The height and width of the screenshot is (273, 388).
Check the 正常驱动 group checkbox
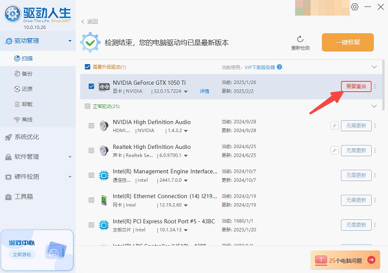click(x=88, y=105)
